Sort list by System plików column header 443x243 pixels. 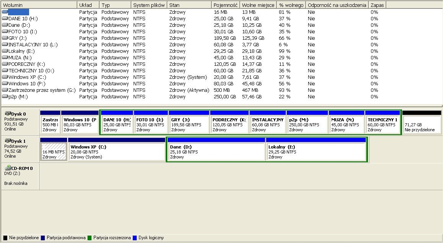tap(149, 5)
